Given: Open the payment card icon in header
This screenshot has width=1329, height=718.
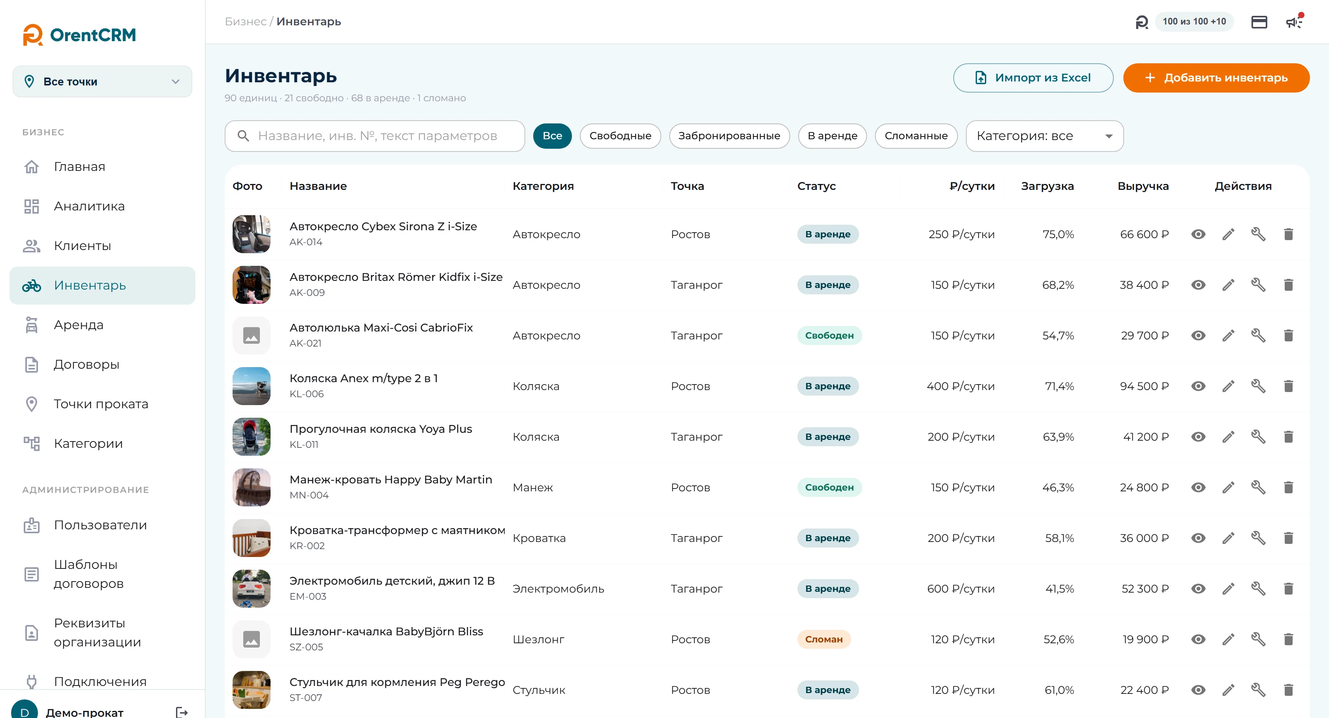Looking at the screenshot, I should [1259, 22].
